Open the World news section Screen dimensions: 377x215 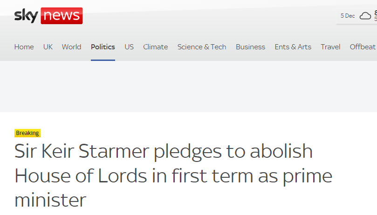coord(71,47)
